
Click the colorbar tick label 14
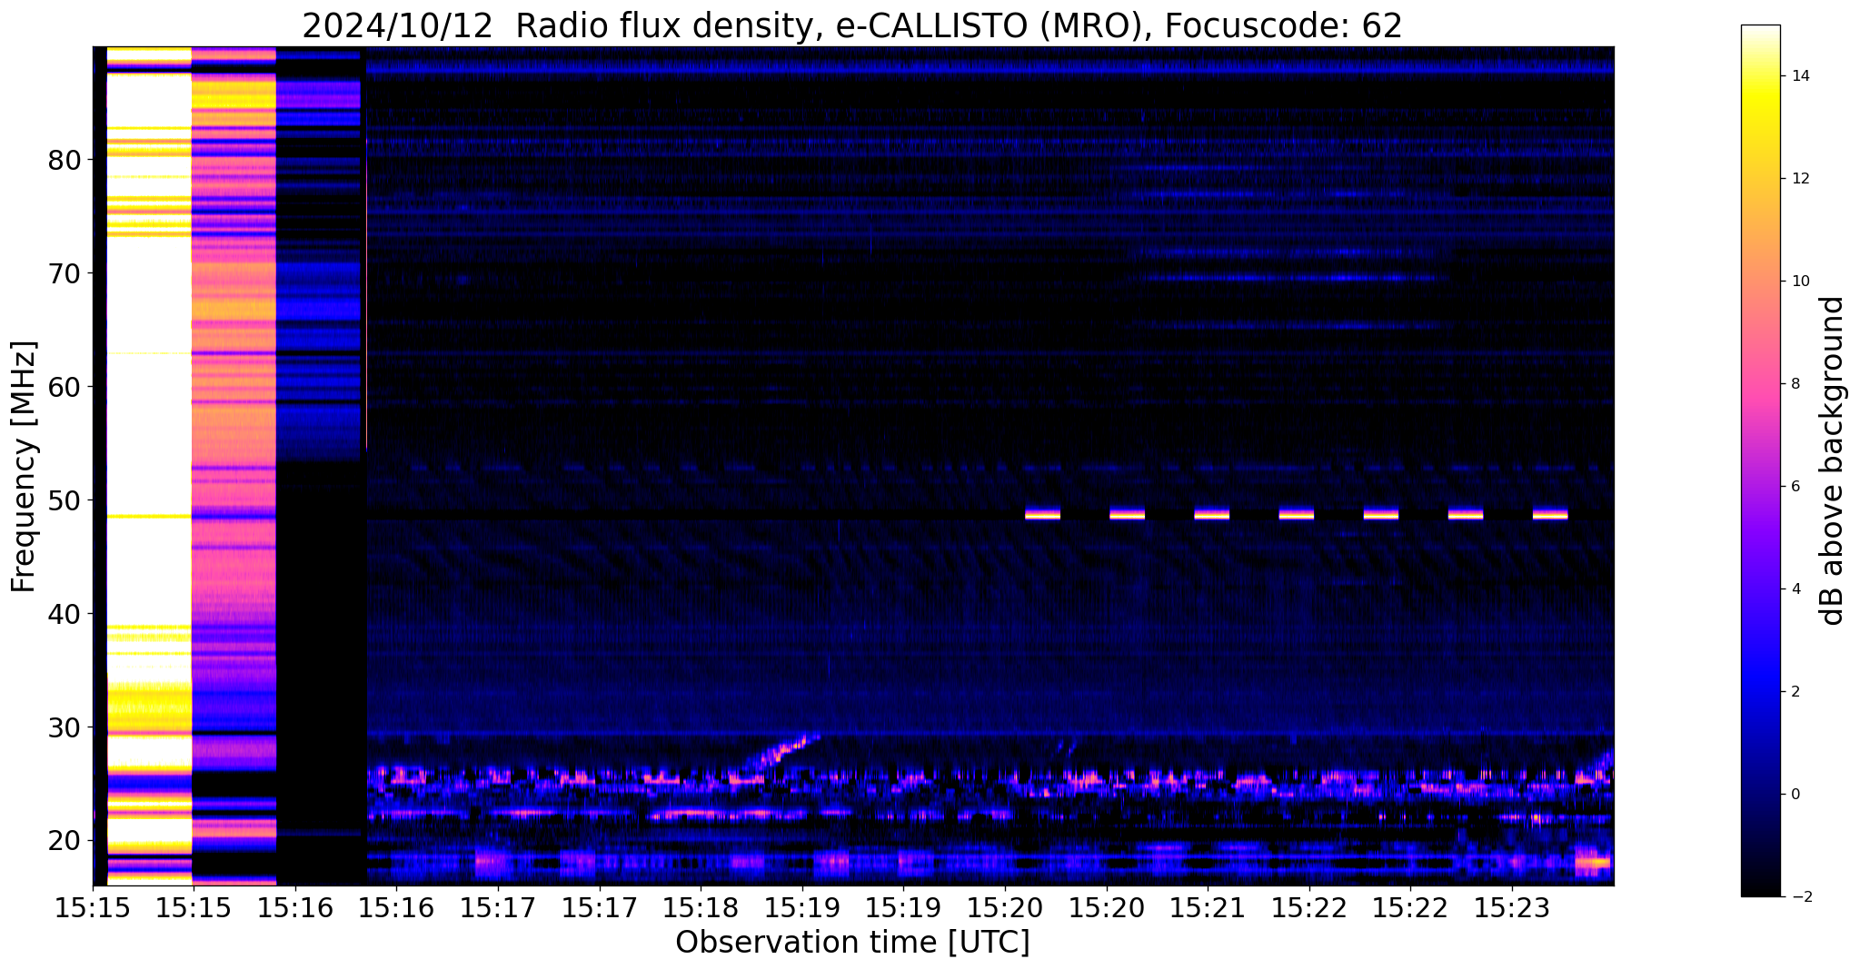[1799, 76]
